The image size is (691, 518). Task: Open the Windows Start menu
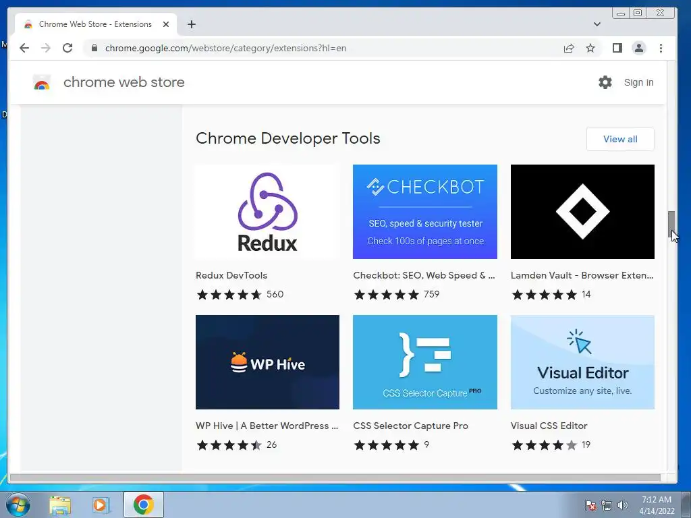tap(18, 505)
